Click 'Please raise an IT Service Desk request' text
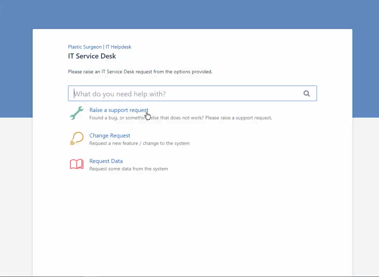Viewport: 379px width, 277px height. [x=140, y=72]
